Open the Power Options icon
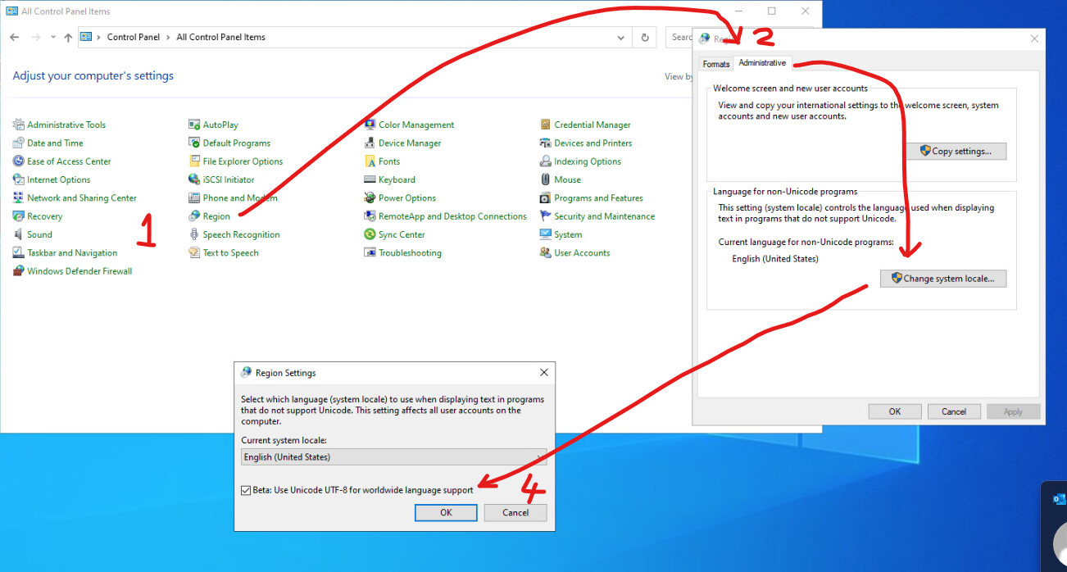 [370, 198]
